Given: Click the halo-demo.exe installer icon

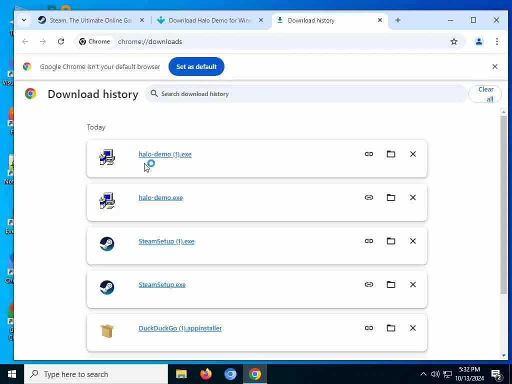Looking at the screenshot, I should (x=107, y=200).
